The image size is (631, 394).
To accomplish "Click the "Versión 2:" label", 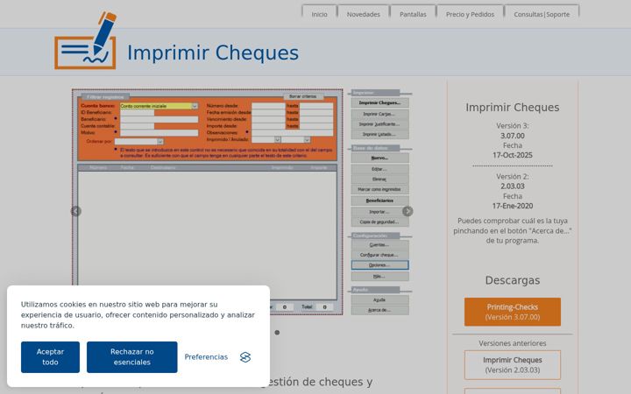I will [513, 177].
